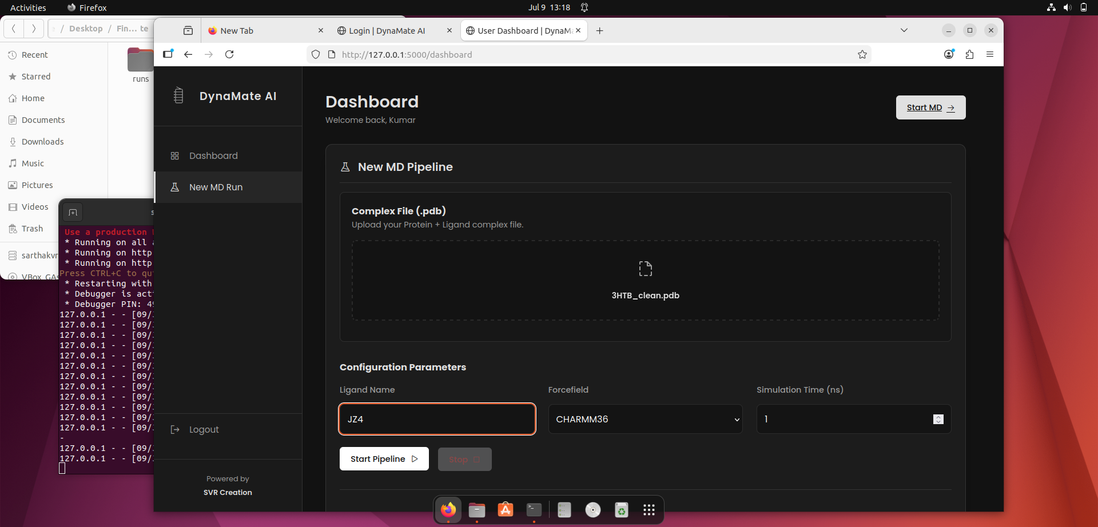Screen dimensions: 1098x527
Task: Open Videos in the Files sidebar
Action: (x=54, y=207)
